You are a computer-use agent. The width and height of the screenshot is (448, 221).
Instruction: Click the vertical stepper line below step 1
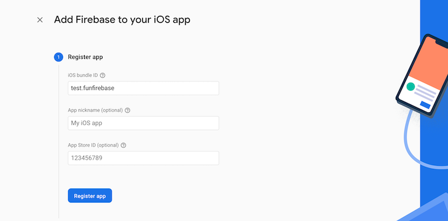click(58, 142)
